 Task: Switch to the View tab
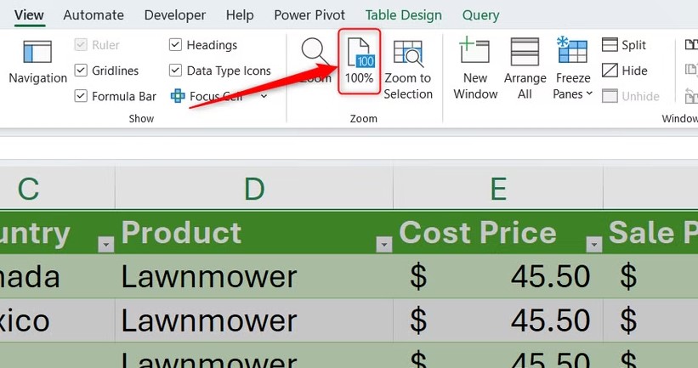(29, 15)
